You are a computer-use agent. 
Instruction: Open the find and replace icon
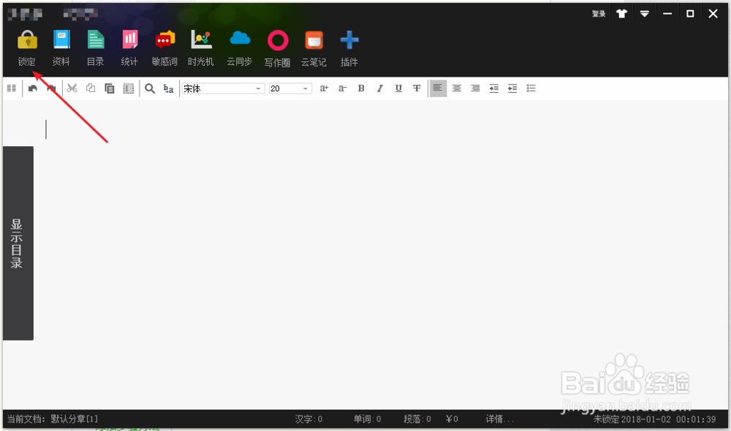coord(168,88)
